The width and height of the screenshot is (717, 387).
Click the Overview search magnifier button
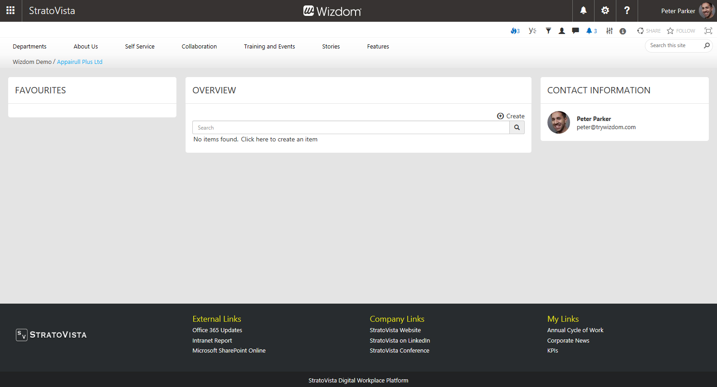pos(517,127)
